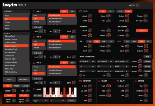The image size is (155, 106).
Task: Click the Add button in Modulation Matrix
Action: [x=148, y=57]
